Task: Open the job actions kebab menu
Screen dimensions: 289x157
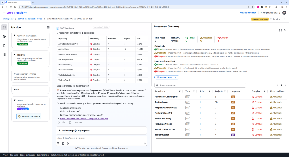Action: pyautogui.click(x=284, y=19)
